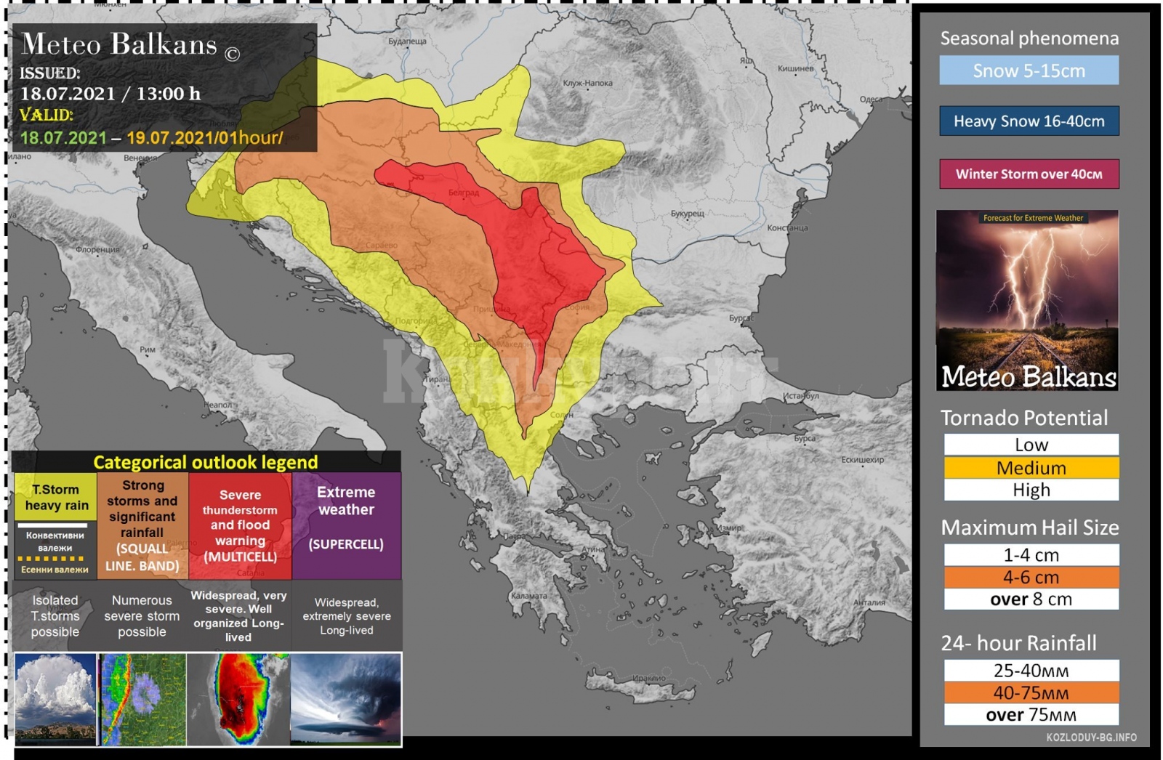This screenshot has height=760, width=1163.
Task: Click the 'Атина' city label on map
Action: [593, 549]
